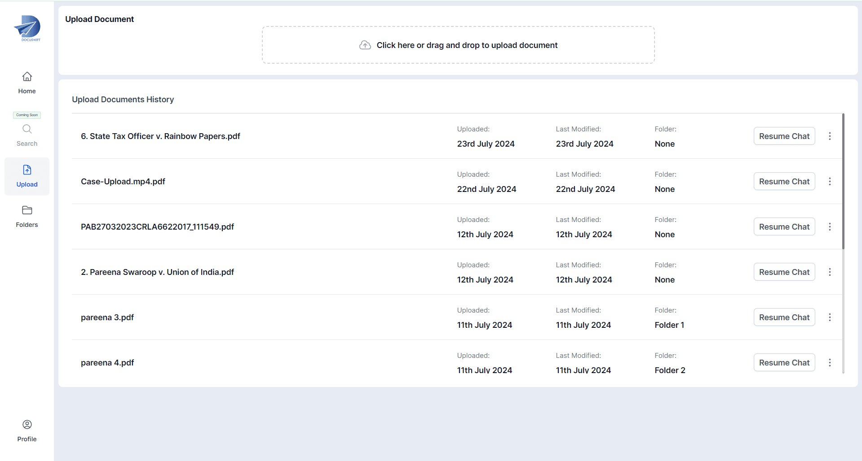Click the cloud upload icon in dropzone
This screenshot has width=862, height=461.
coord(365,45)
